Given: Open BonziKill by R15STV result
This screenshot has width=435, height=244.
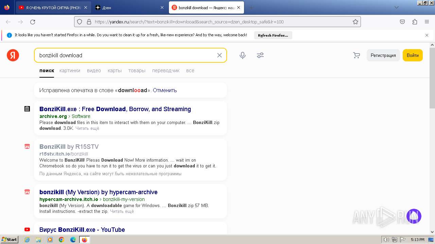Looking at the screenshot, I should (x=69, y=147).
